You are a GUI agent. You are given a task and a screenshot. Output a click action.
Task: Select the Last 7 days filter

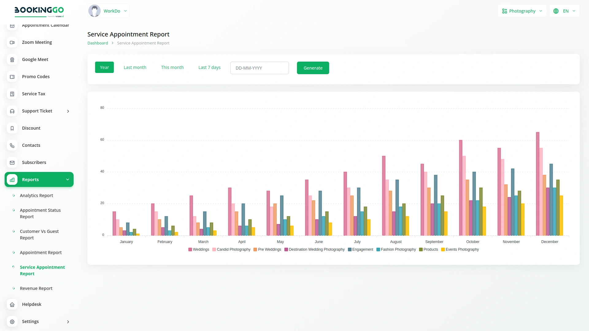tap(209, 67)
